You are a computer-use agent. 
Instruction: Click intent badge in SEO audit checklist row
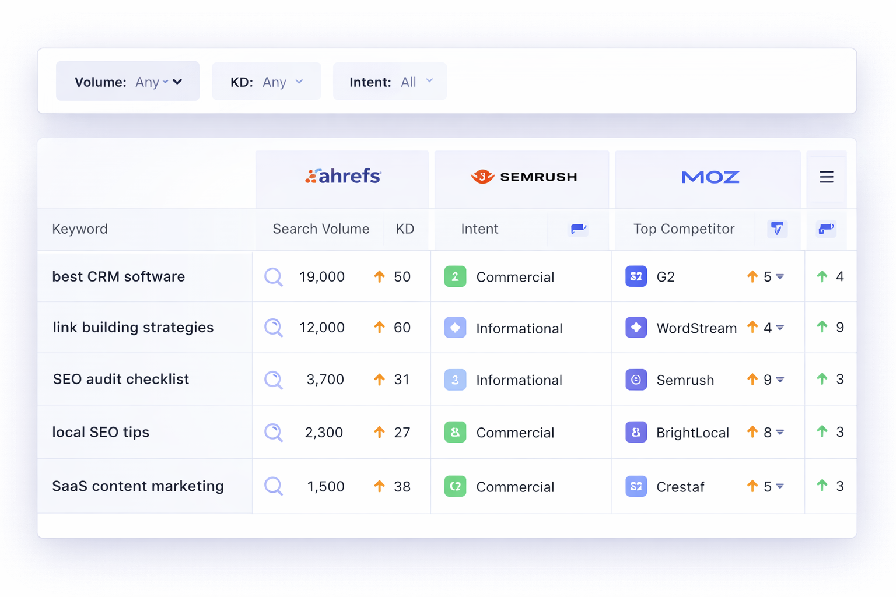pyautogui.click(x=455, y=380)
